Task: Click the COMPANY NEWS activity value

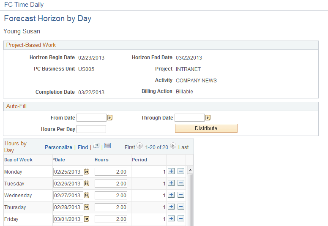Action: tap(196, 81)
